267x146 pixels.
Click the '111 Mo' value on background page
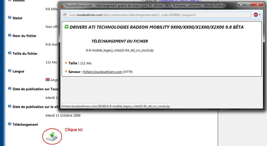pyautogui.click(x=51, y=62)
